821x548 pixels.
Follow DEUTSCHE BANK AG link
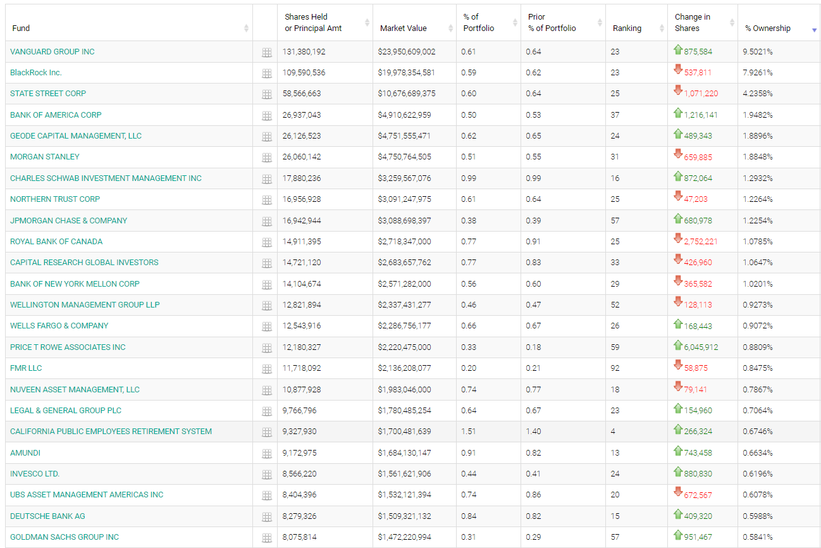pyautogui.click(x=47, y=516)
